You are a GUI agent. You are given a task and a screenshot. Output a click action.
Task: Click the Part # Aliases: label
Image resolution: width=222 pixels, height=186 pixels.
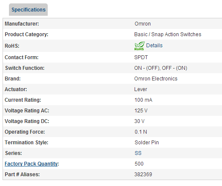coord(22,175)
